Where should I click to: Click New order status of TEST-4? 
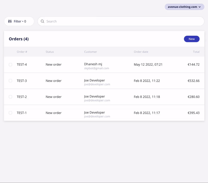[x=54, y=65]
